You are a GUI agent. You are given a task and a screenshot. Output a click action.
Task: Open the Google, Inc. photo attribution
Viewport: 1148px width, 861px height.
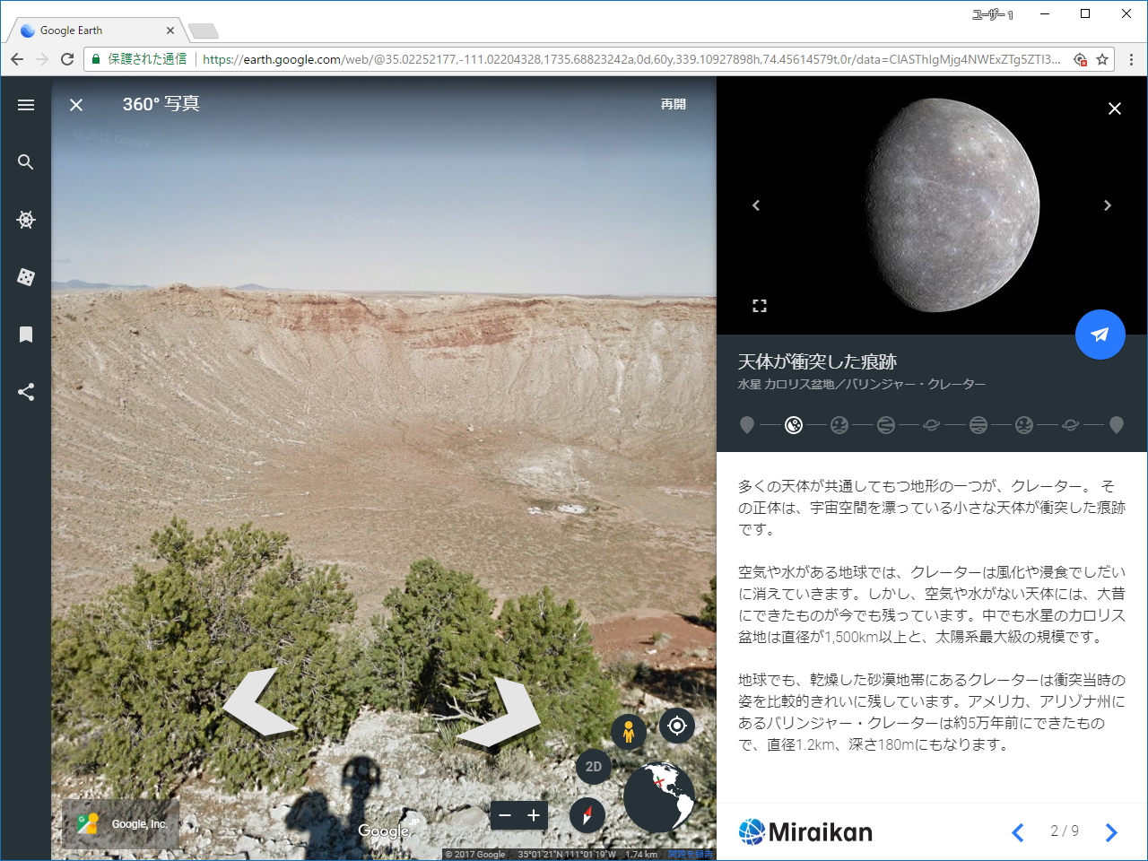coord(121,824)
